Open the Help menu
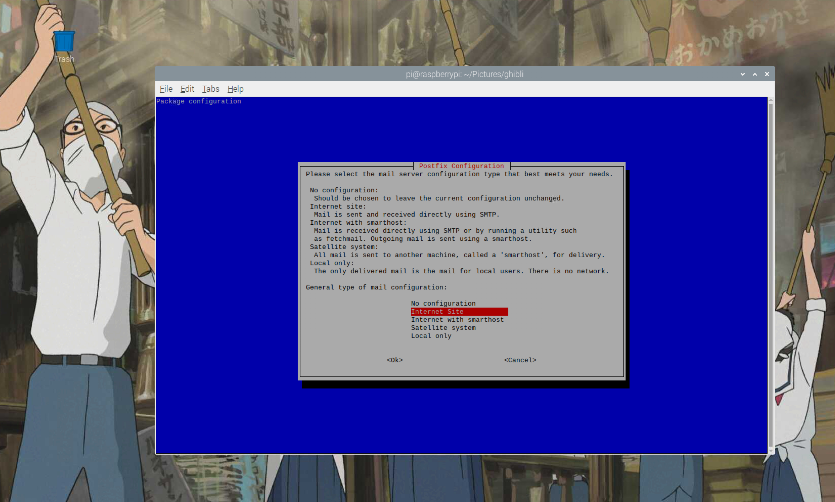The height and width of the screenshot is (502, 835). pos(235,89)
